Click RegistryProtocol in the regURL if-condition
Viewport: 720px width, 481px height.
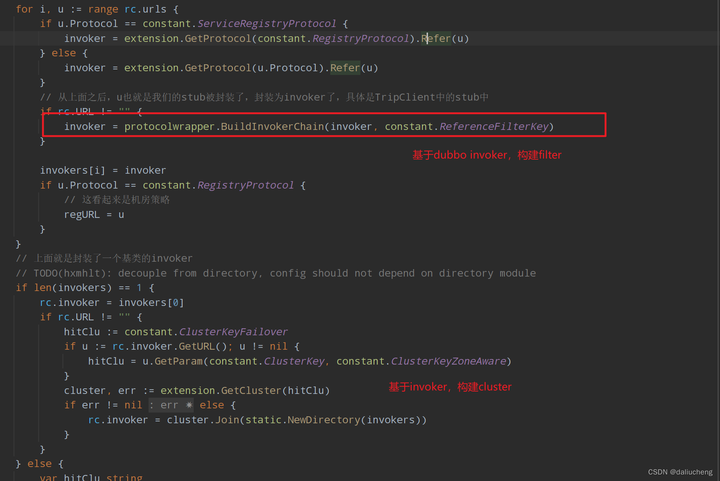(x=245, y=185)
